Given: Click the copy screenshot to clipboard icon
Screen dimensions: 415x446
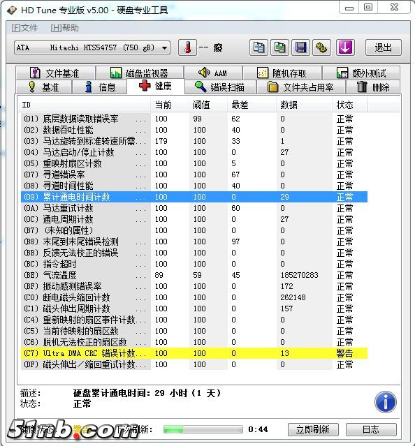Looking at the screenshot, I should (x=279, y=47).
